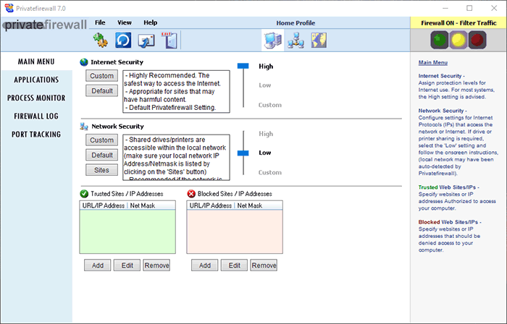Click the monitor with arrow toolbar icon
507x324 pixels.
coord(146,40)
